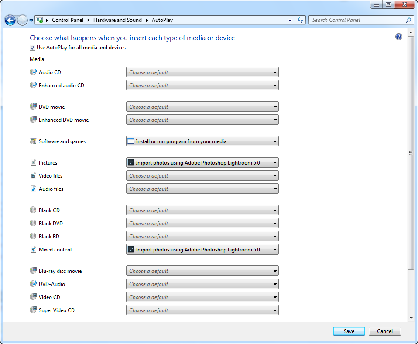
Task: Click the Audio CD disc icon
Action: 33,72
